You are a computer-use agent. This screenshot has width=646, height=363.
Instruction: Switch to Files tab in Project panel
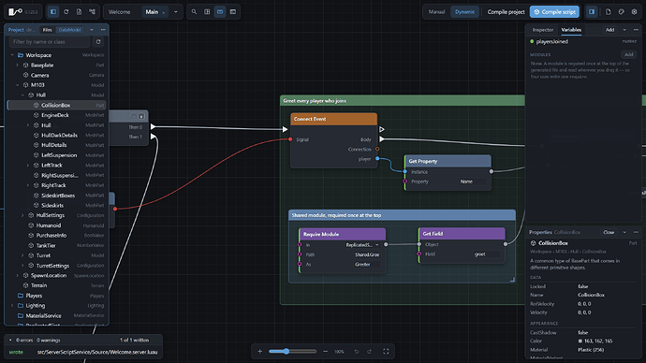pos(48,30)
